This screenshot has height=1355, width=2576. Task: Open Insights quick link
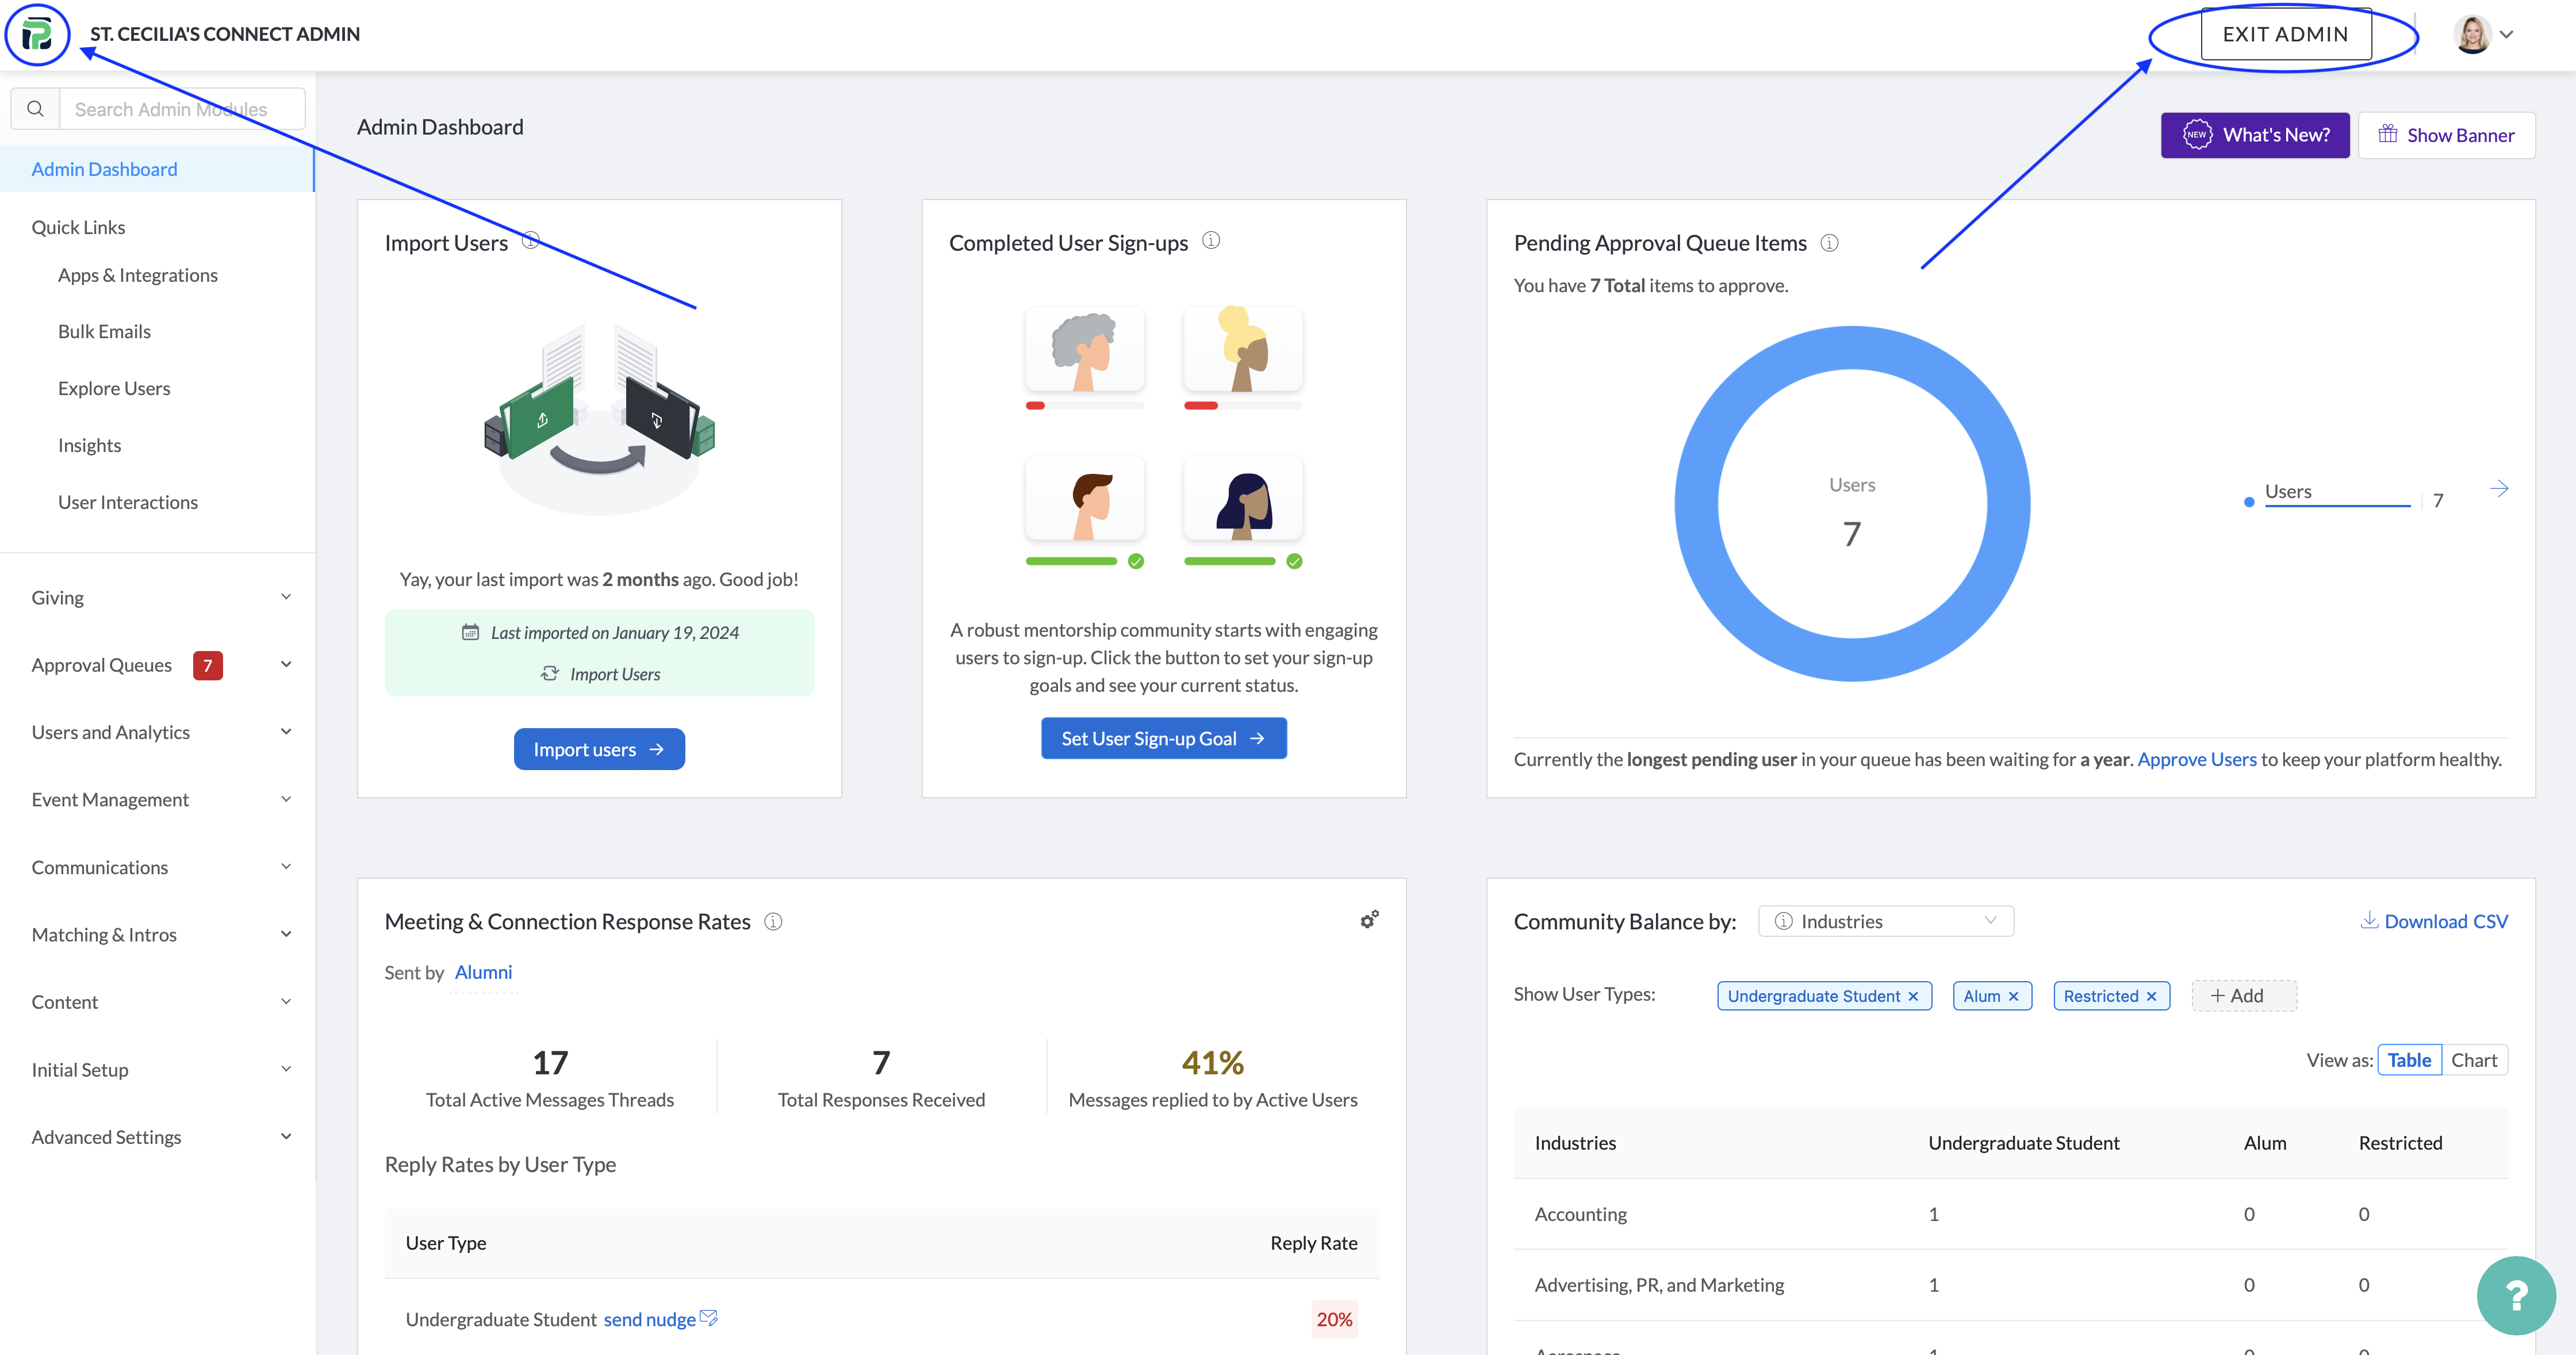[89, 445]
